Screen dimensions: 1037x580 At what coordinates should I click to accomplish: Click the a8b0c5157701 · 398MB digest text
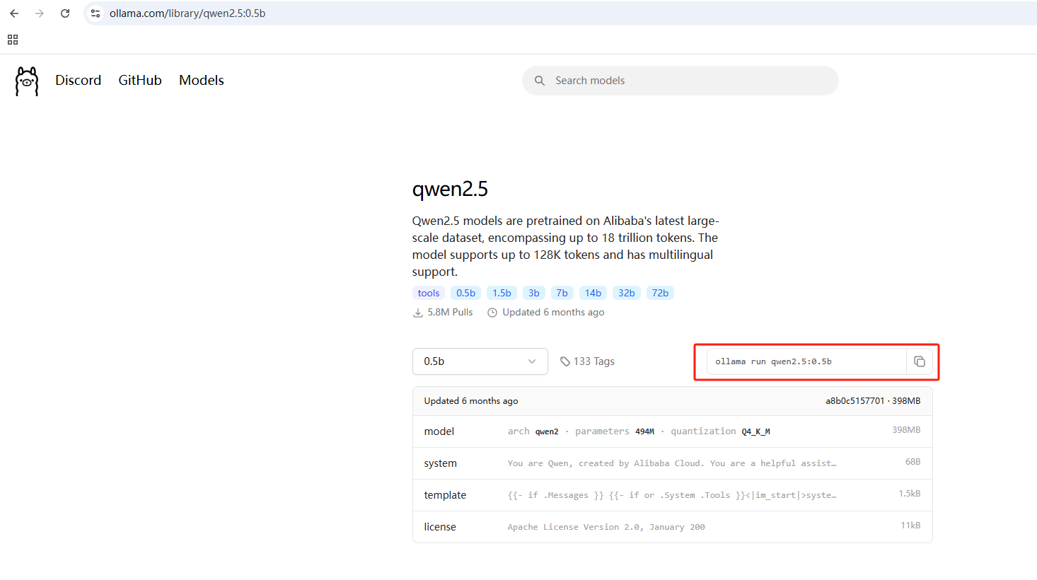[873, 401]
